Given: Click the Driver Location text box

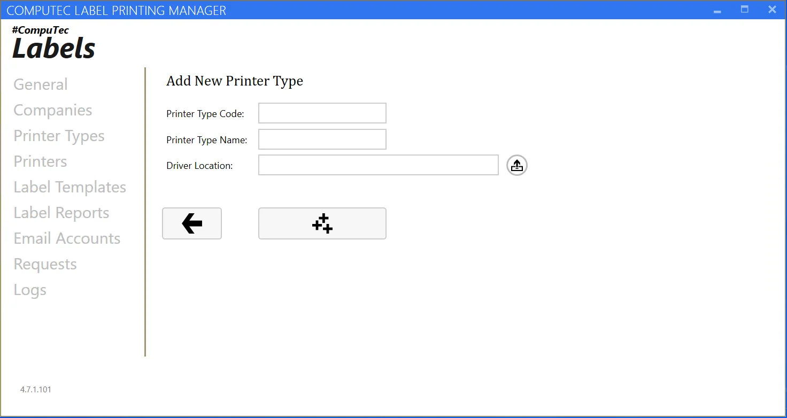Looking at the screenshot, I should 378,165.
